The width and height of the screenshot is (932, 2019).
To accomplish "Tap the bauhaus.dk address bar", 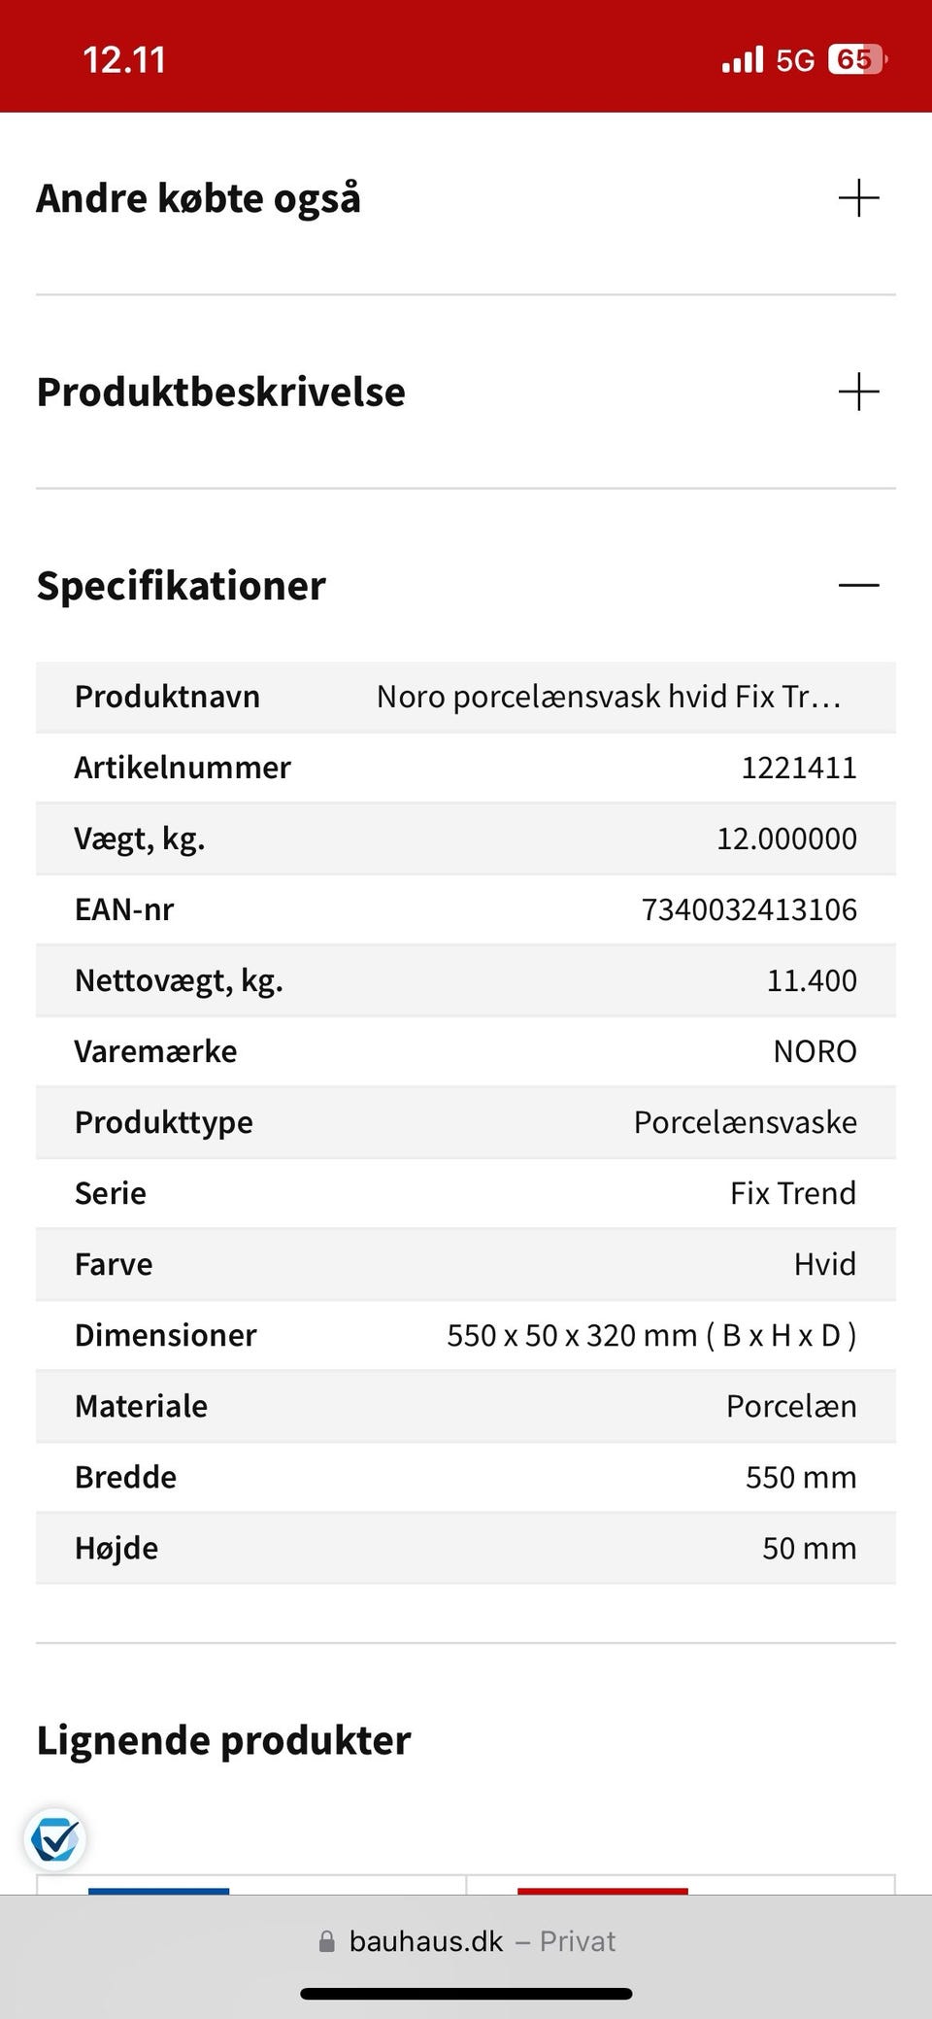I will click(x=466, y=1941).
